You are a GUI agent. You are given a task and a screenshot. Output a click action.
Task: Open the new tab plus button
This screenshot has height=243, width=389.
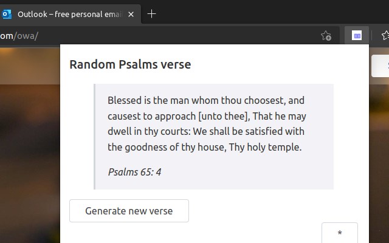[x=151, y=14]
